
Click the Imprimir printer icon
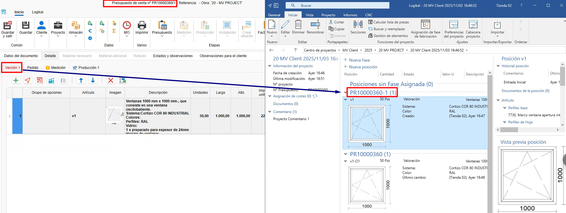click(x=142, y=26)
